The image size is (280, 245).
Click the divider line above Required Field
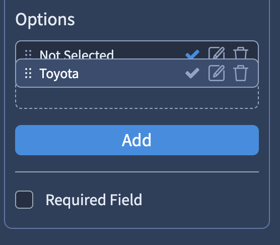137,172
